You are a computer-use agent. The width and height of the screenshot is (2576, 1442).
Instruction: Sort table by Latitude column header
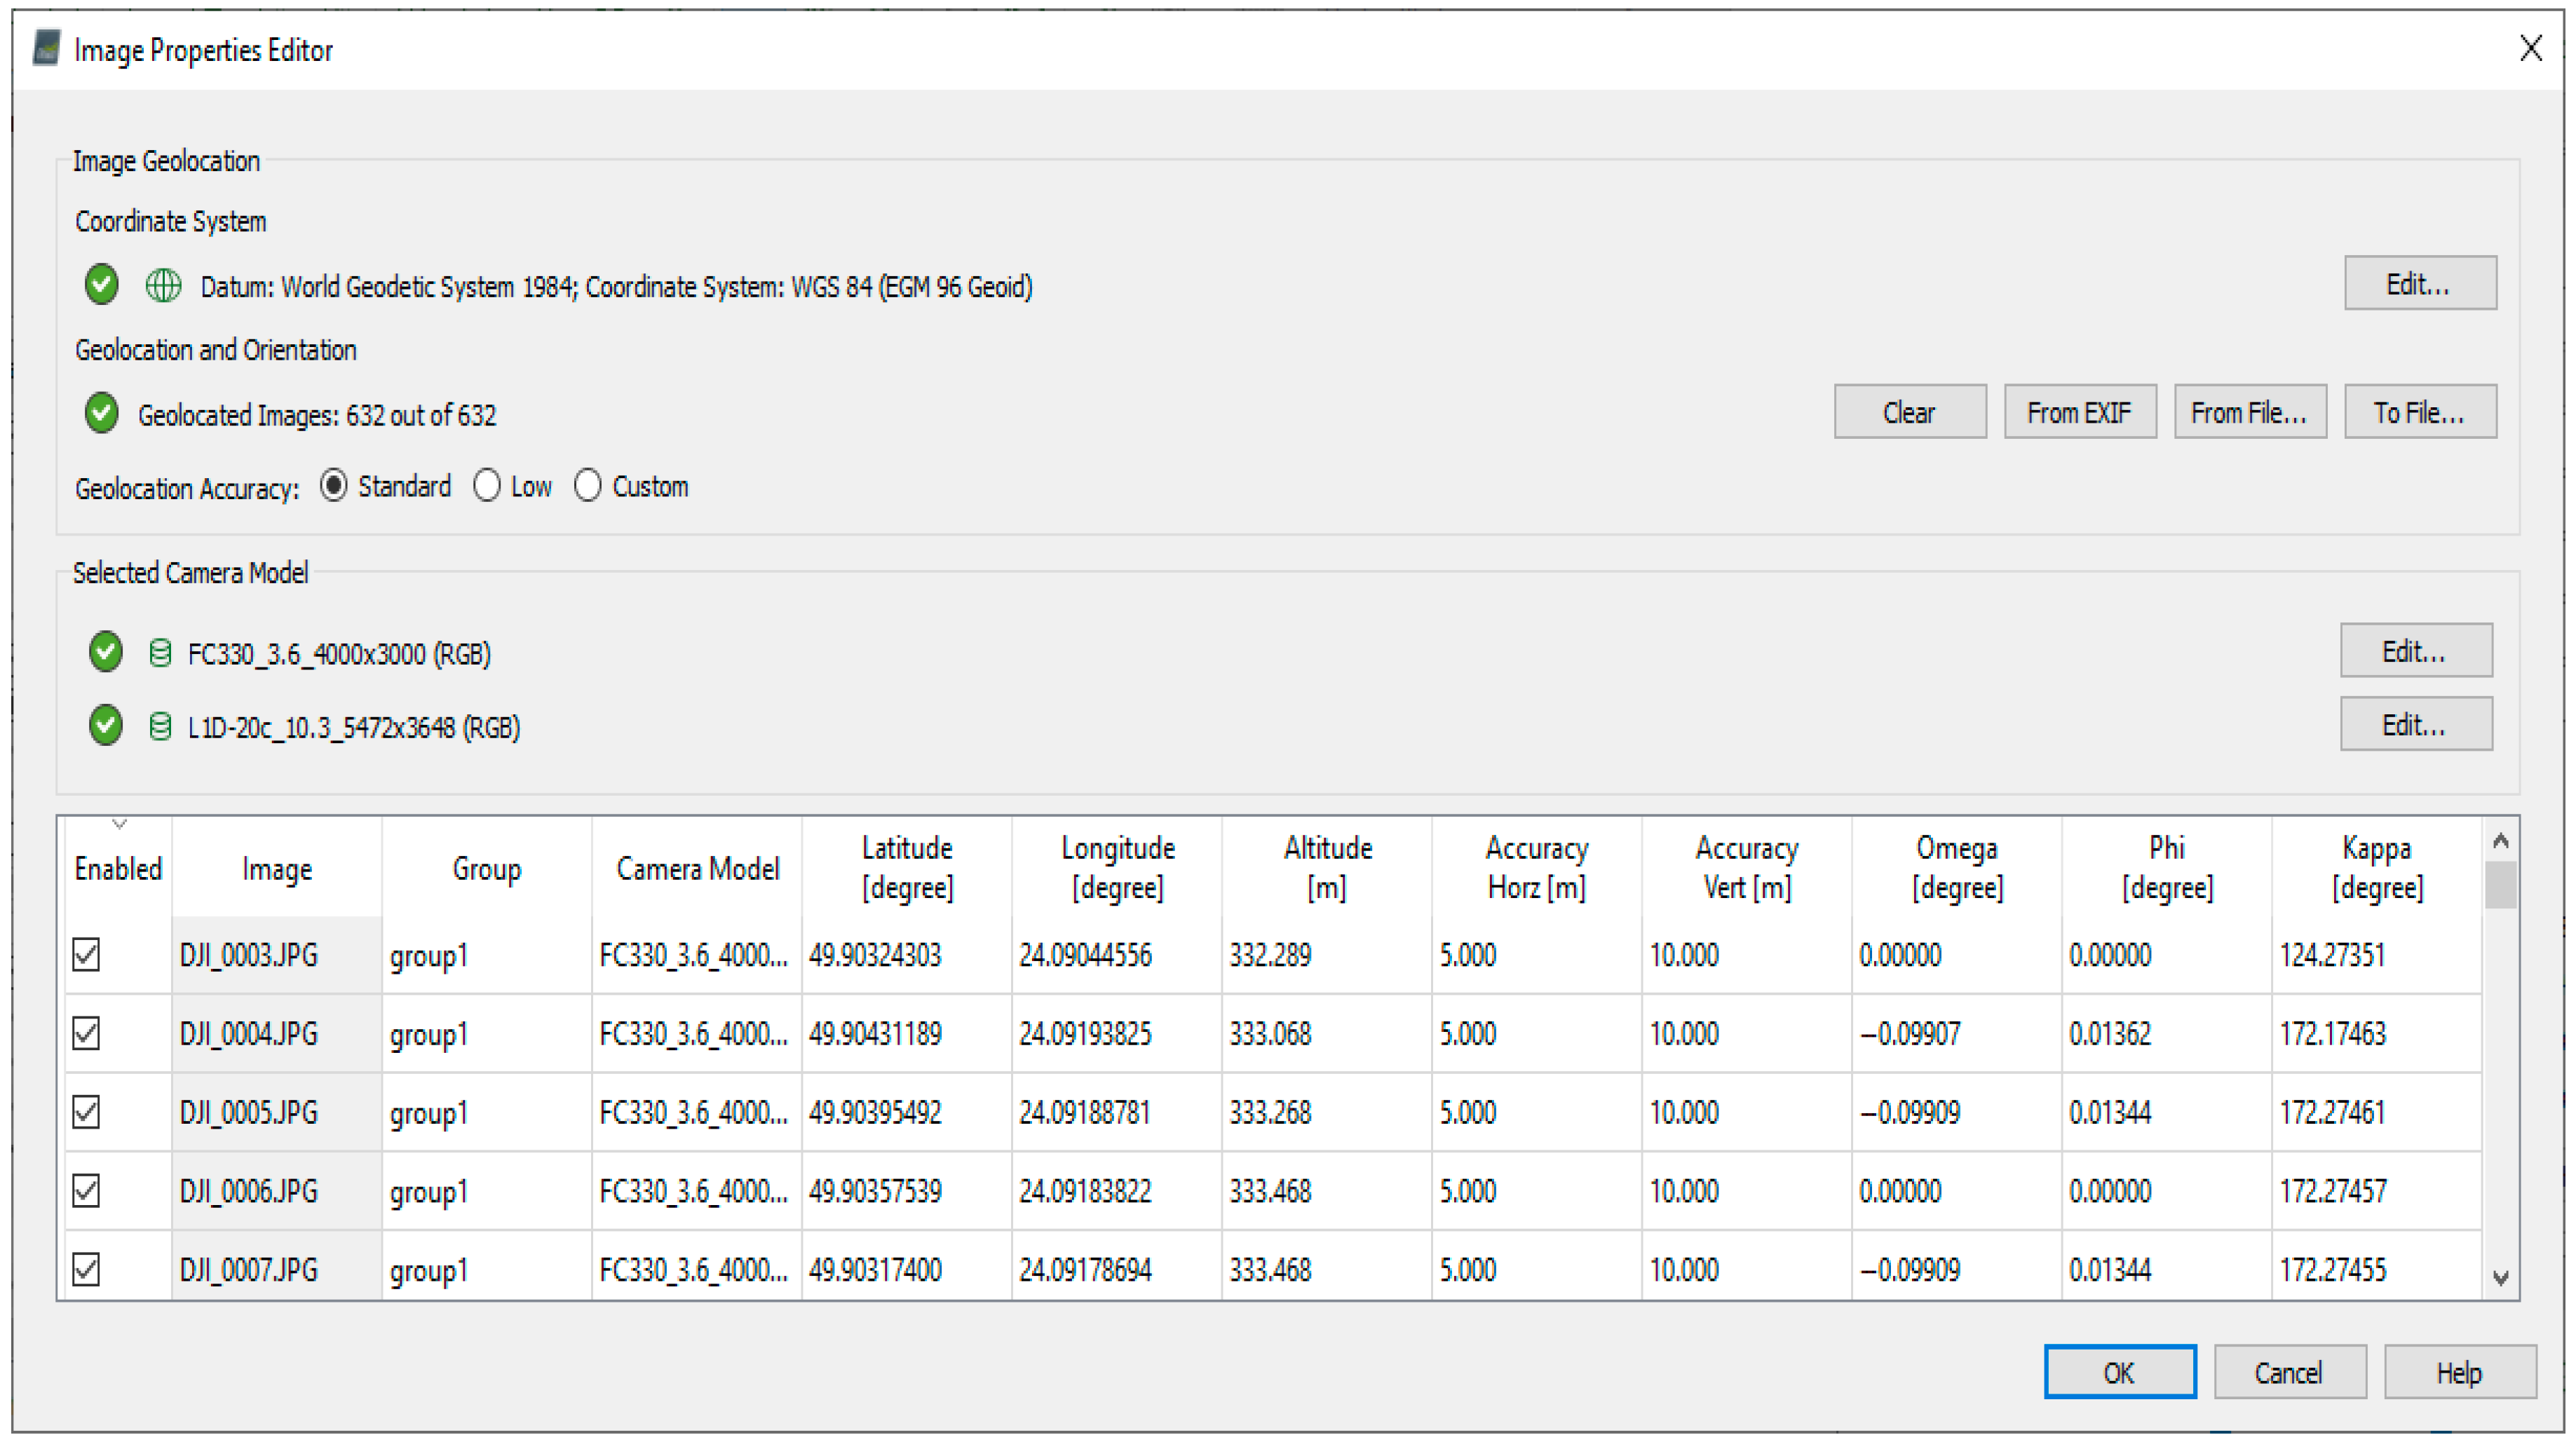pos(906,868)
